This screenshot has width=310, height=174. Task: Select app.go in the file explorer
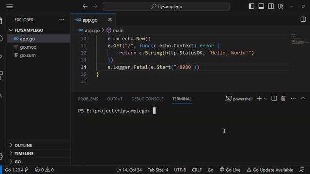[39, 39]
